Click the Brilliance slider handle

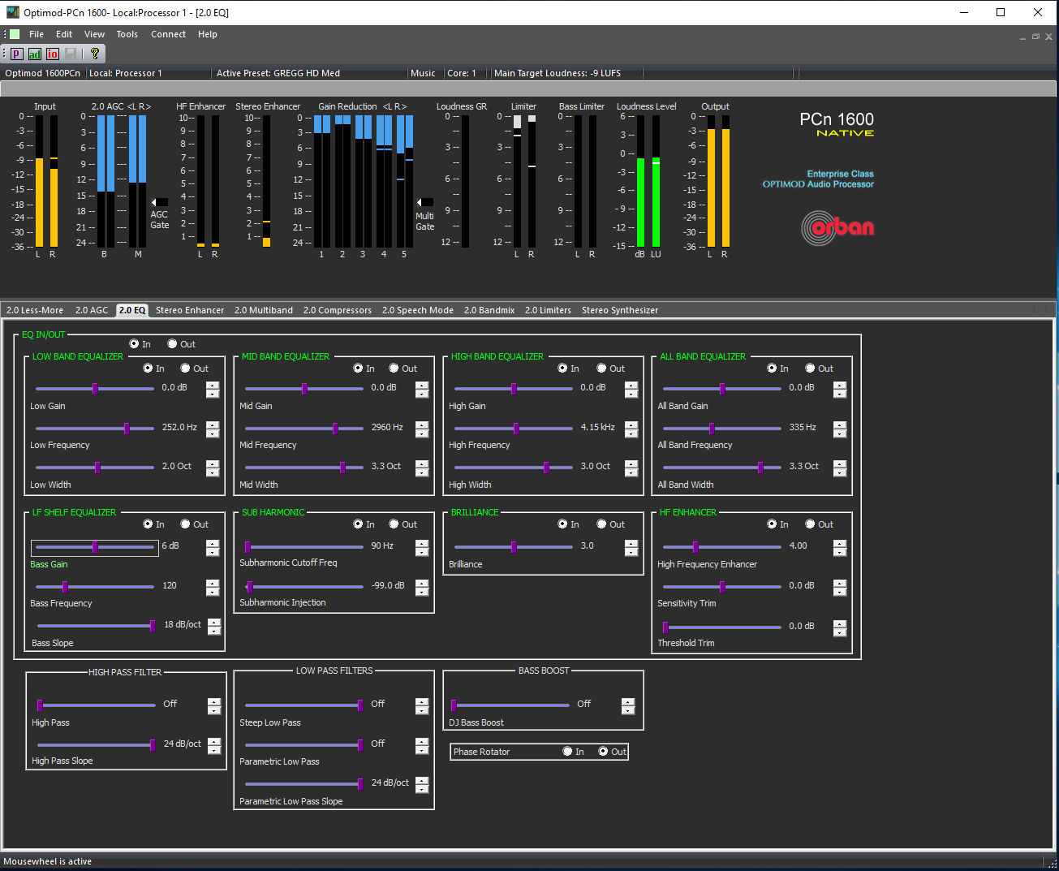514,547
